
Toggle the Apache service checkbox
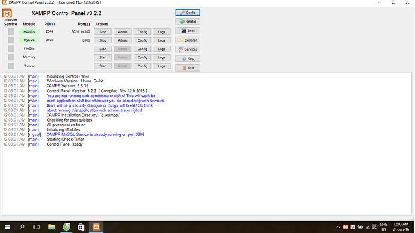point(11,31)
